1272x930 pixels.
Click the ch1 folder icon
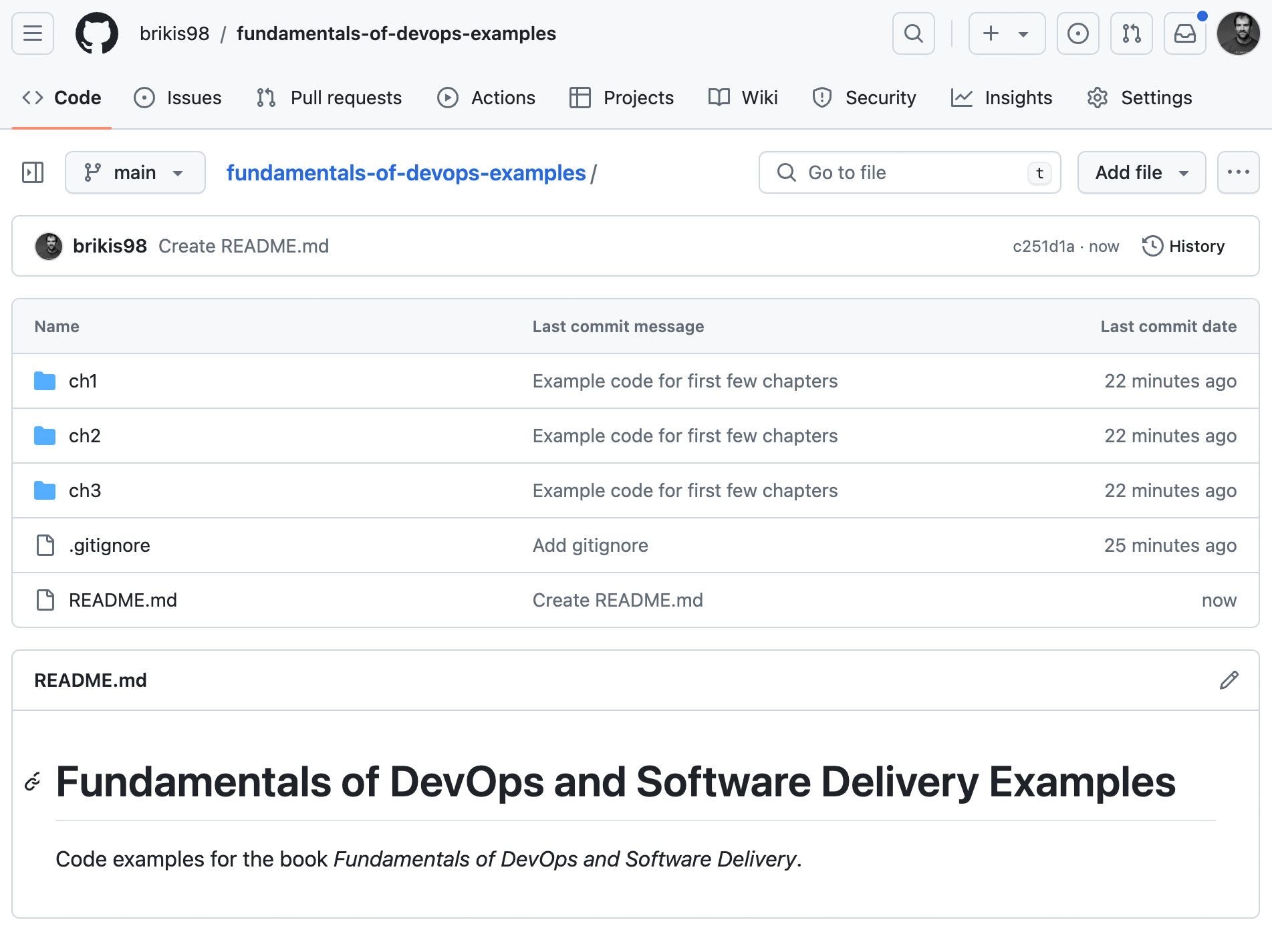(45, 381)
